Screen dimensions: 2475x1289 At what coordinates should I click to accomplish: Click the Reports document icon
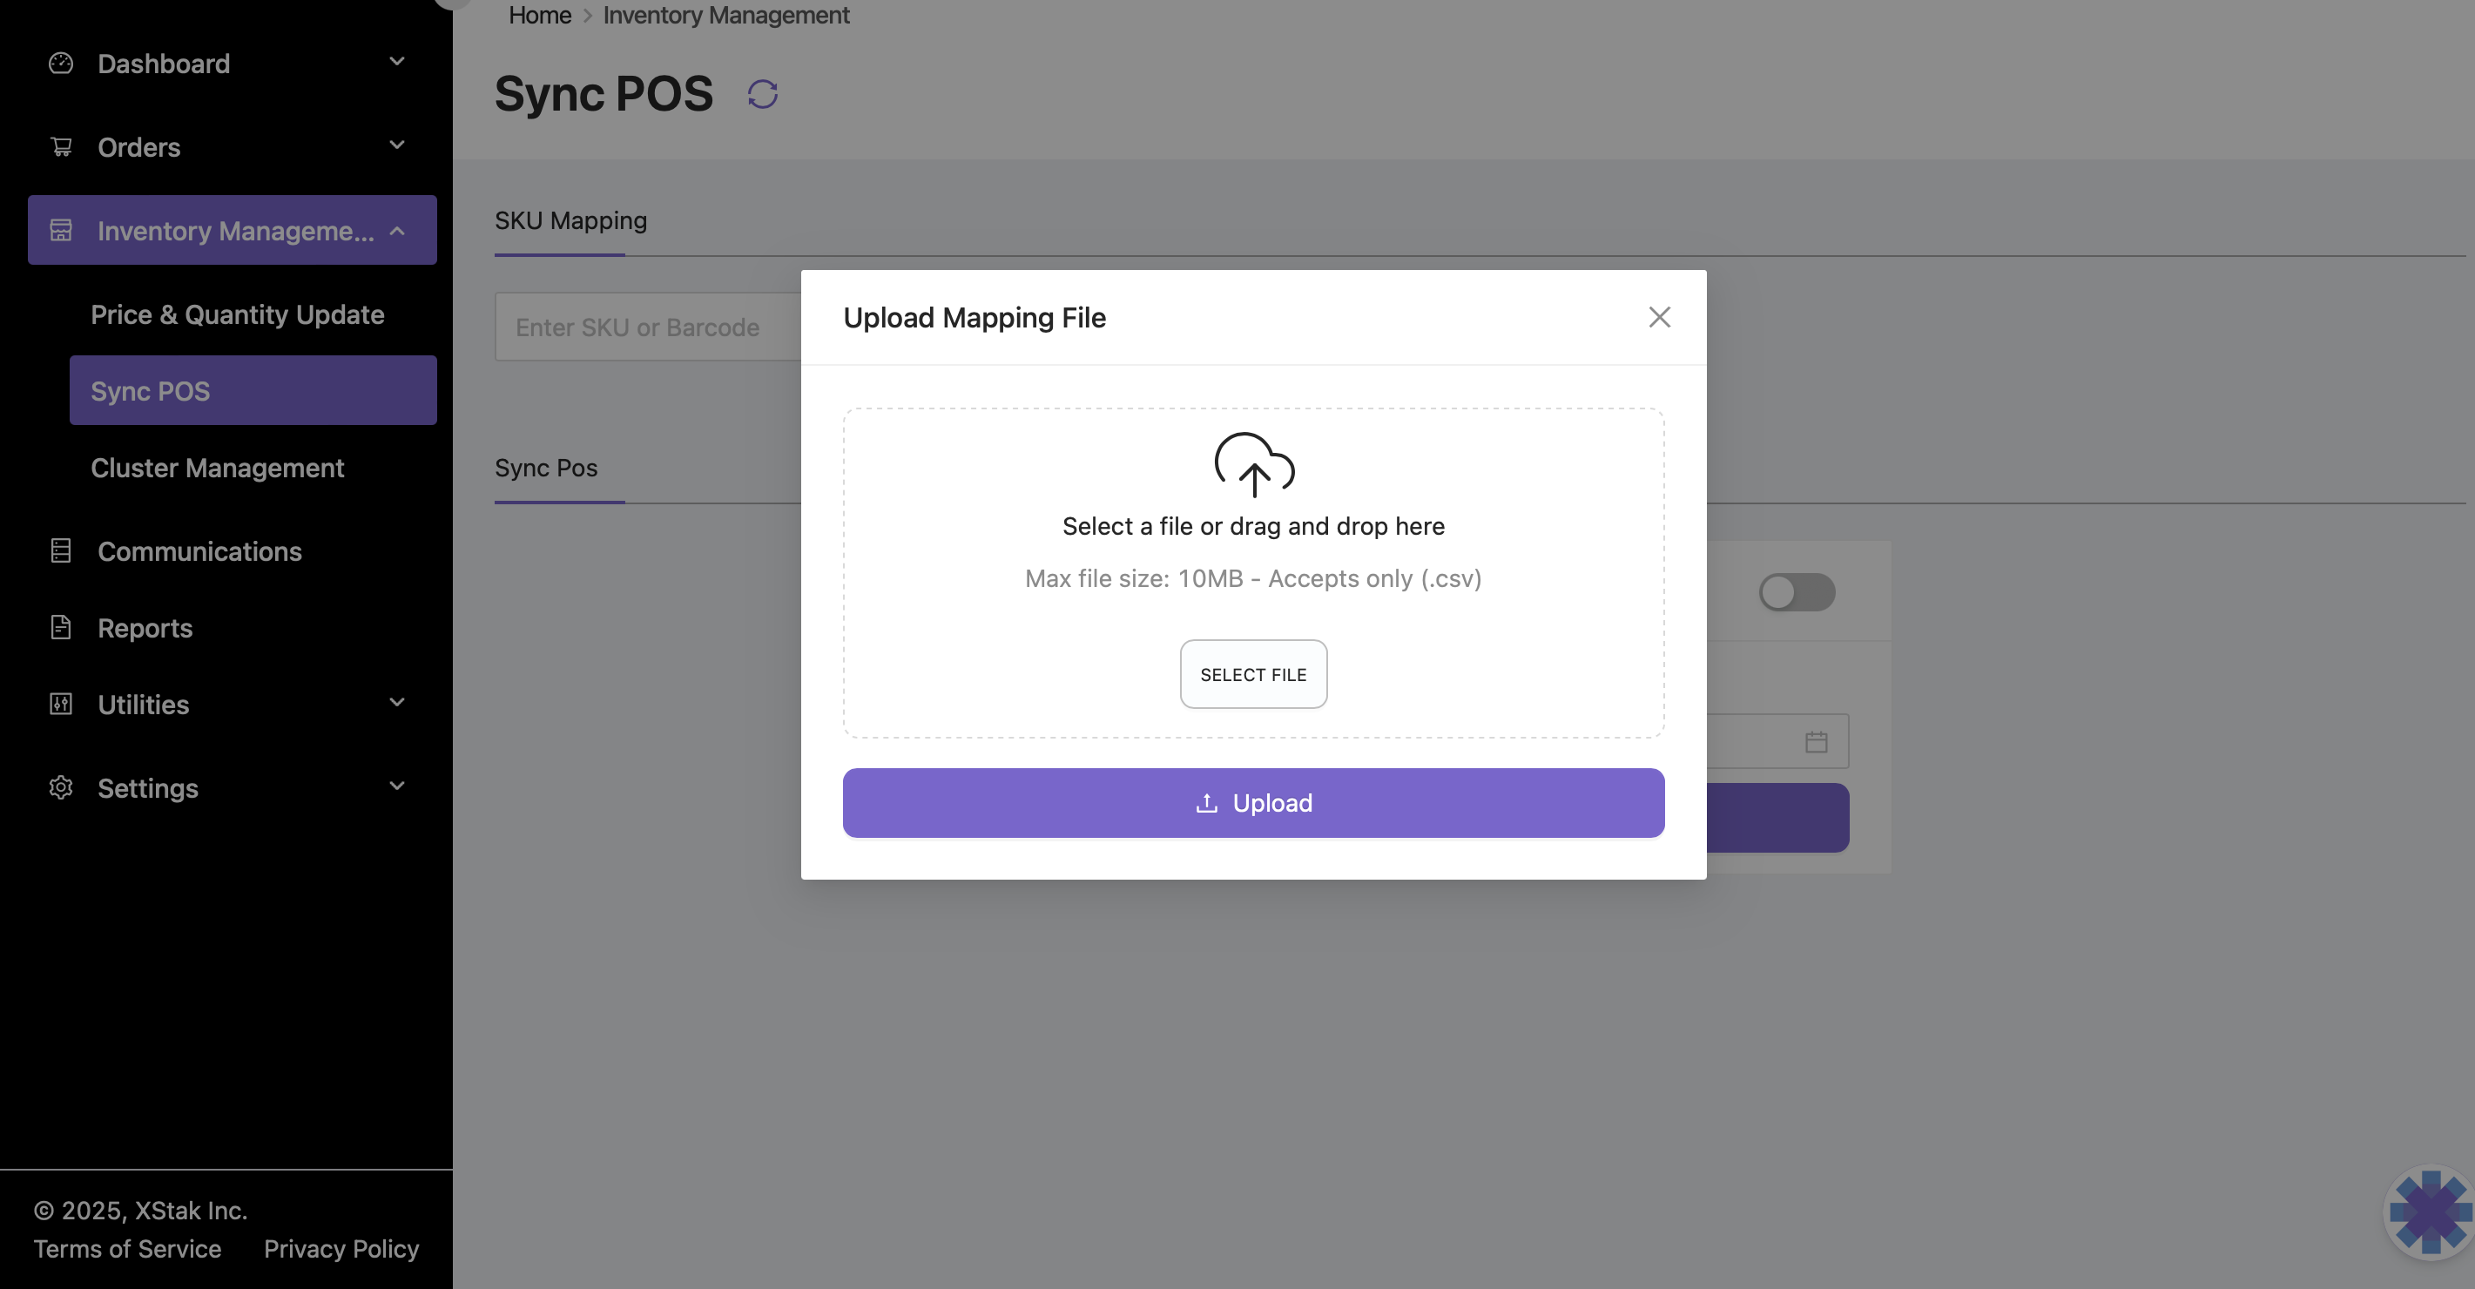pyautogui.click(x=61, y=628)
